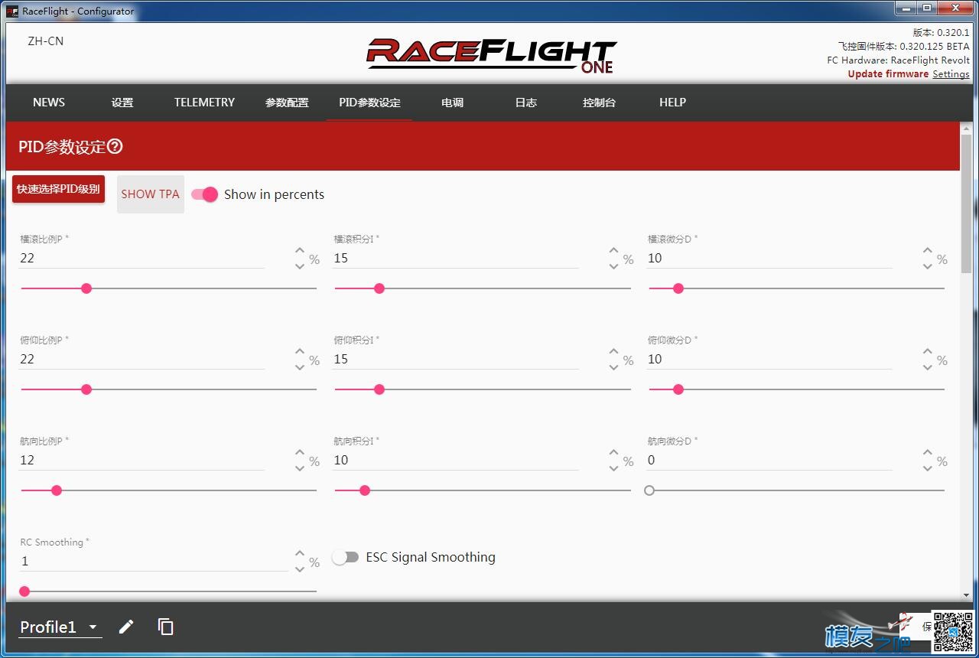The image size is (979, 658).
Task: Click the RaceFlight app icon in title bar
Action: pyautogui.click(x=12, y=11)
